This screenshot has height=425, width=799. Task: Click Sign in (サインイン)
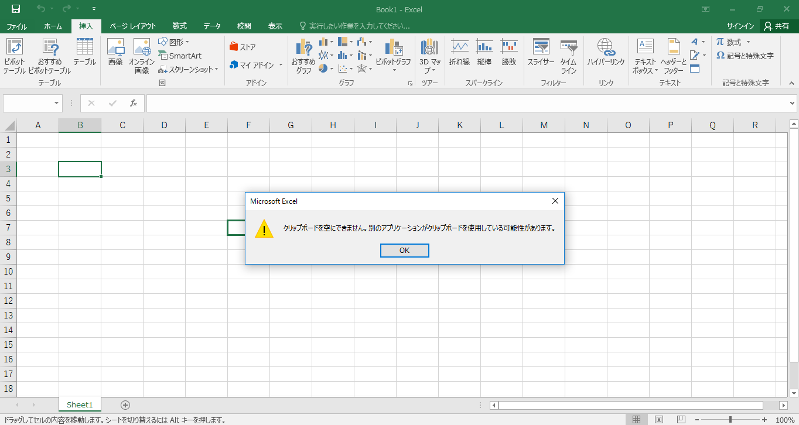coord(740,26)
